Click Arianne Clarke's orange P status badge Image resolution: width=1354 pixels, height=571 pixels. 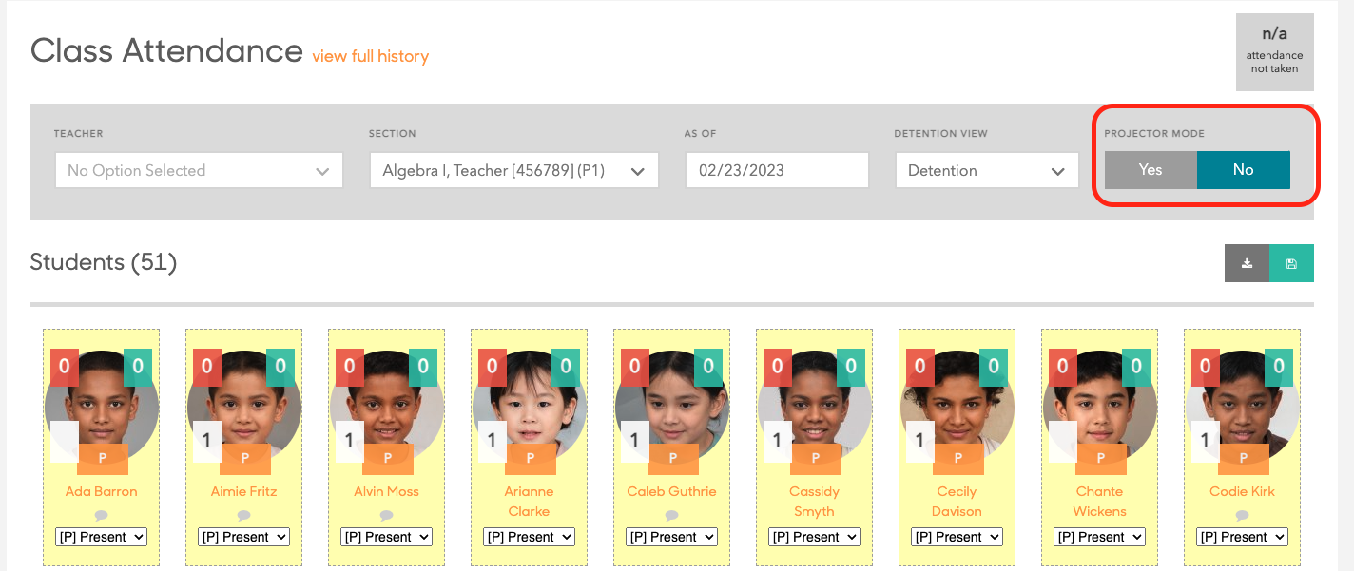coord(530,458)
